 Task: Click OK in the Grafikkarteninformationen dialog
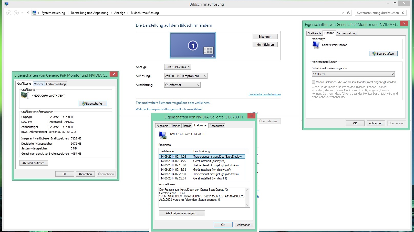[x=65, y=174]
